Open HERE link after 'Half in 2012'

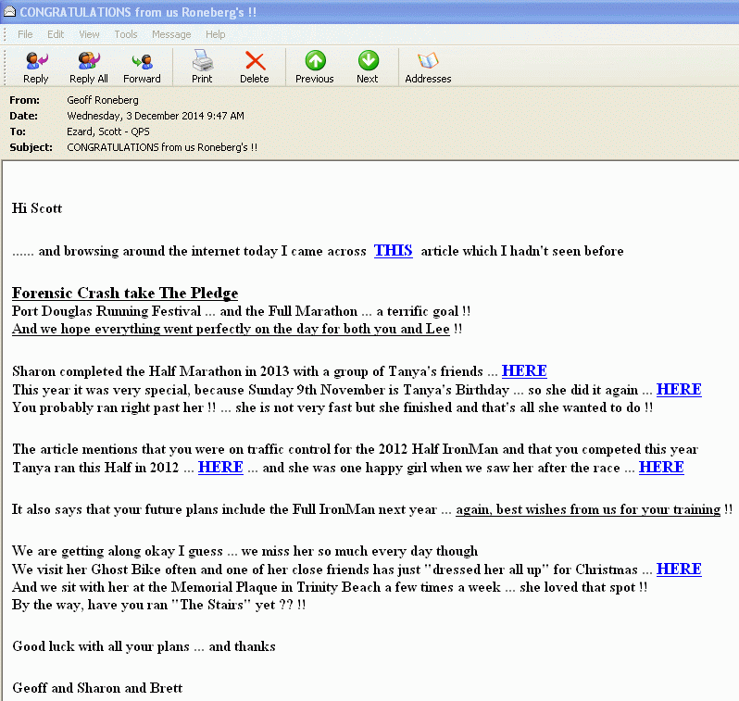(220, 467)
